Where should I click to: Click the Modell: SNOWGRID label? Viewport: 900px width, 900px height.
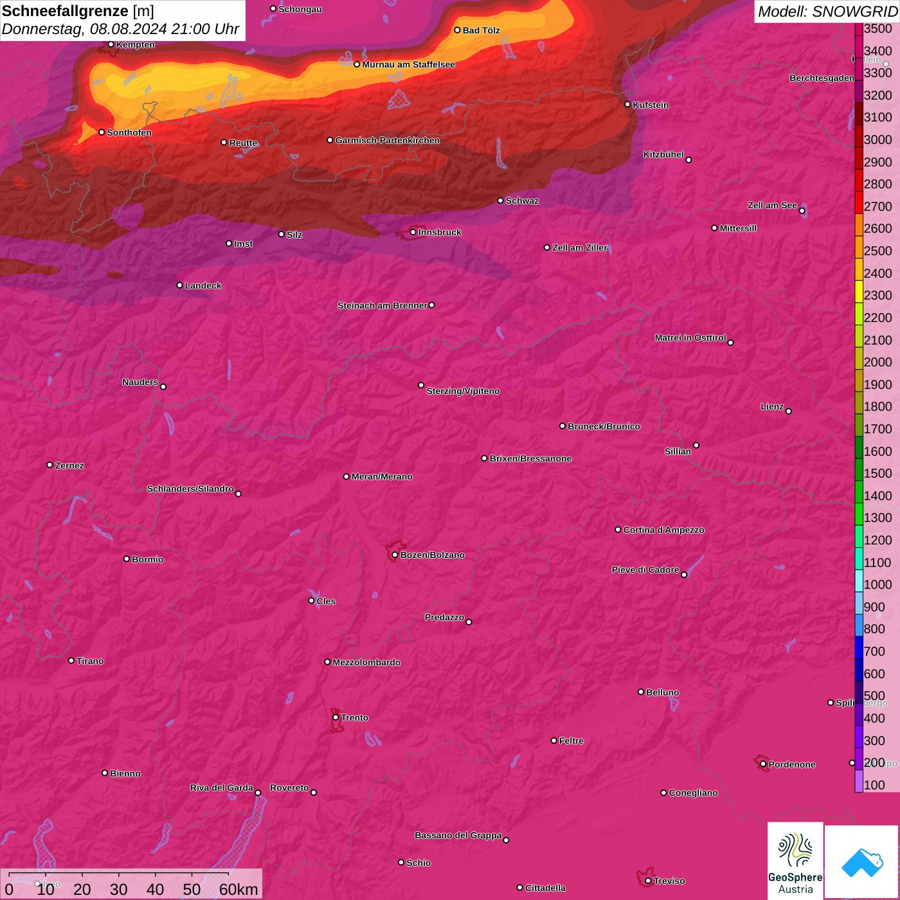click(827, 12)
